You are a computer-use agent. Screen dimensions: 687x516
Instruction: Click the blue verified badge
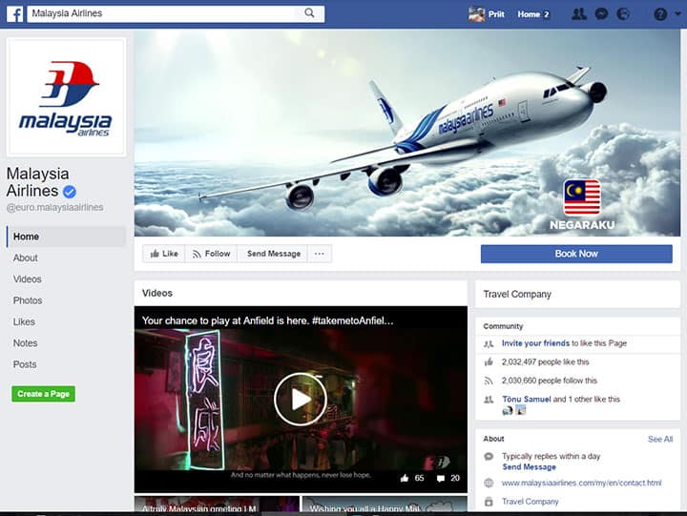[70, 192]
